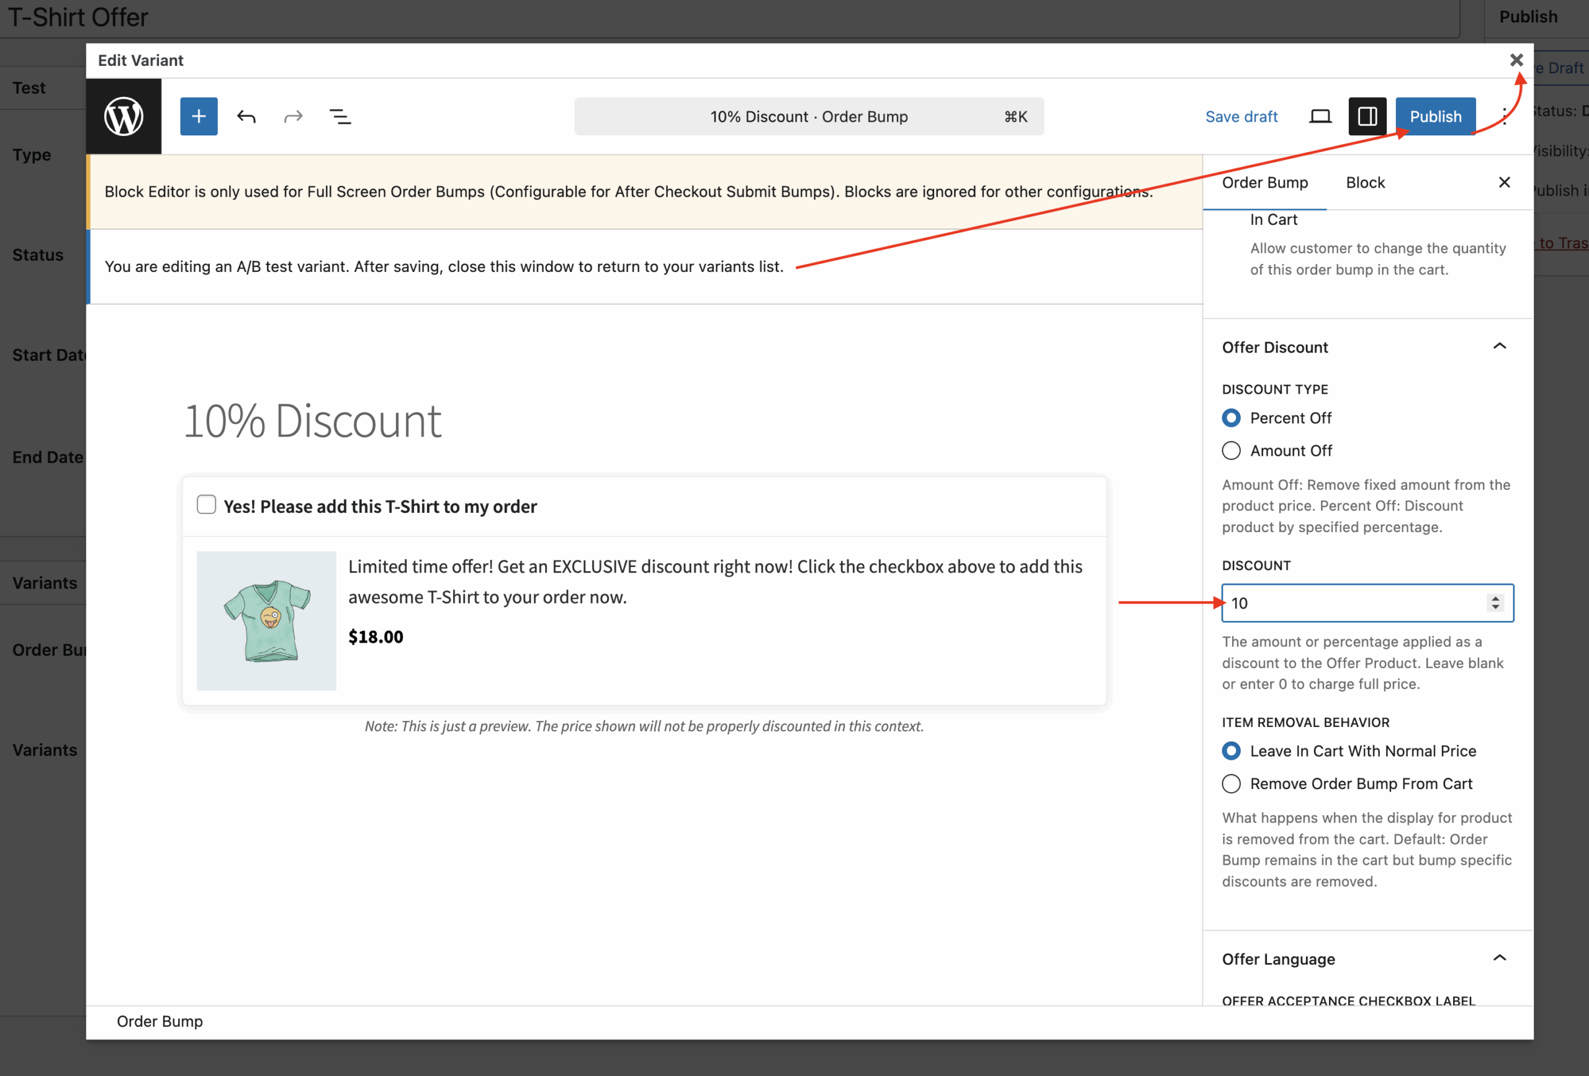Viewport: 1589px width, 1076px height.
Task: Click the Save draft link
Action: pos(1241,116)
